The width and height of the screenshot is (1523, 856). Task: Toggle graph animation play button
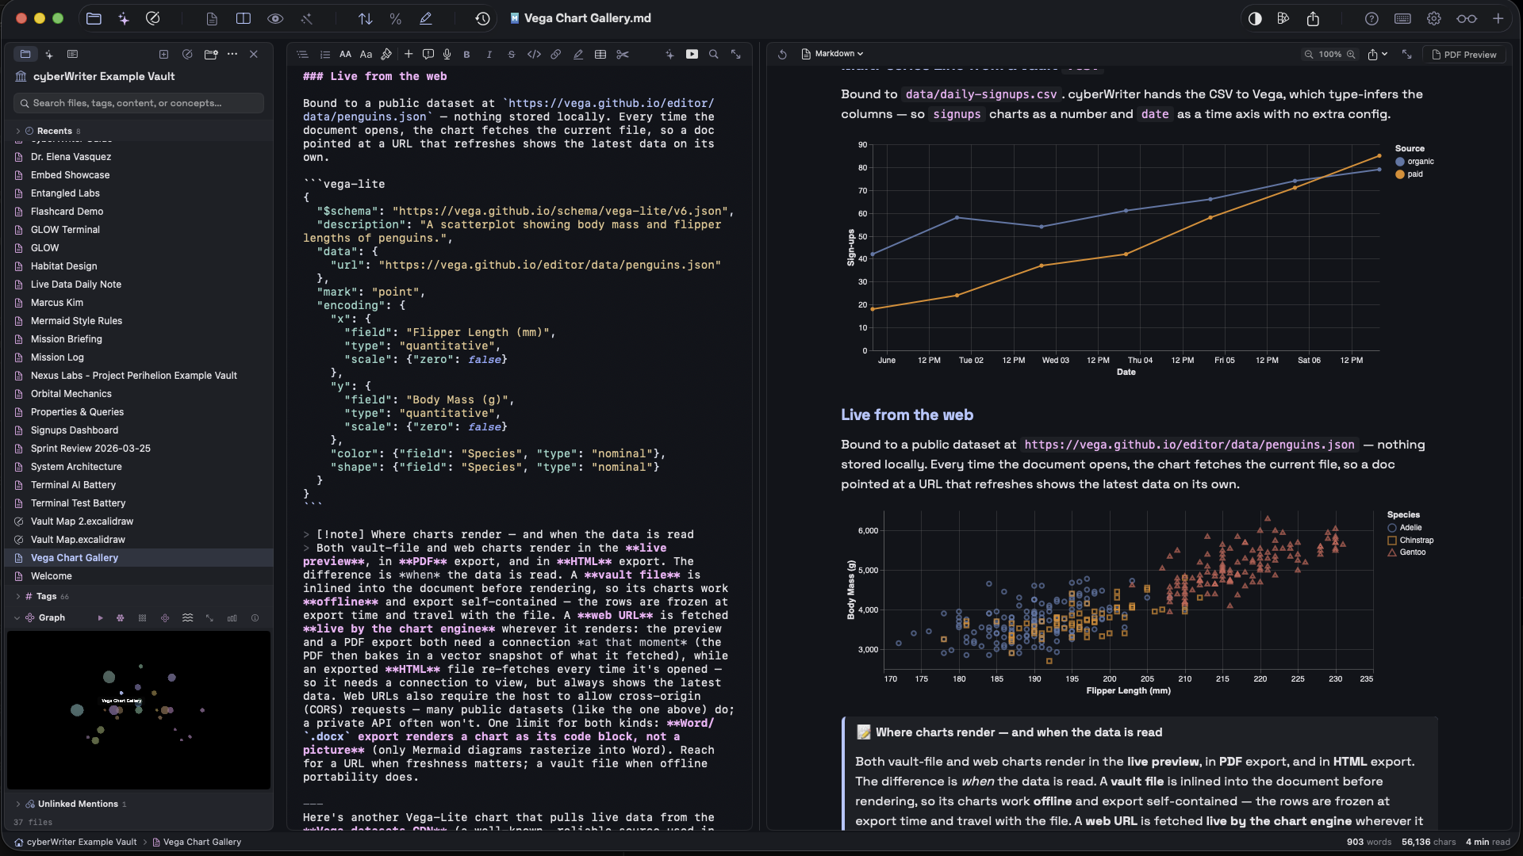100,618
